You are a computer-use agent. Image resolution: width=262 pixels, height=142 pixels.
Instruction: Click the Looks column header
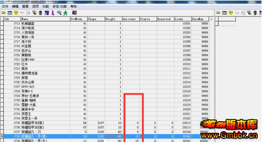pos(183,19)
